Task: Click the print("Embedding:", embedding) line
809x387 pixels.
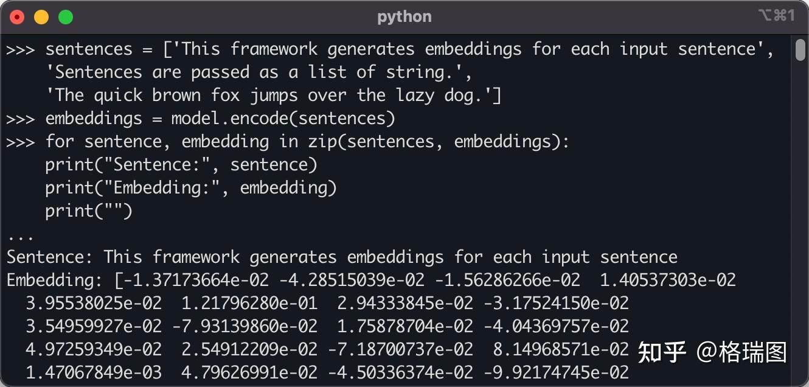Action: (x=191, y=188)
